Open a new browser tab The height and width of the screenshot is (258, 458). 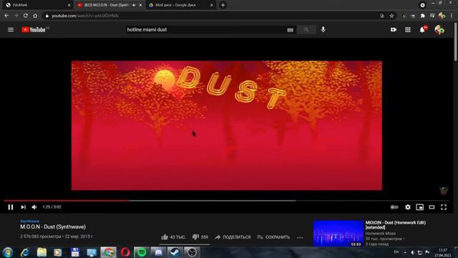(x=223, y=5)
